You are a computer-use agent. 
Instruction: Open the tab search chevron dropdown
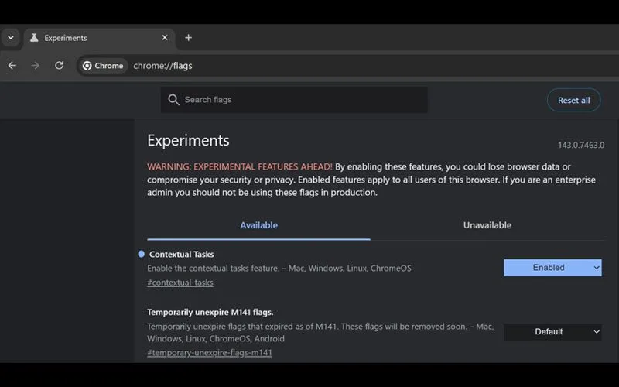[11, 37]
